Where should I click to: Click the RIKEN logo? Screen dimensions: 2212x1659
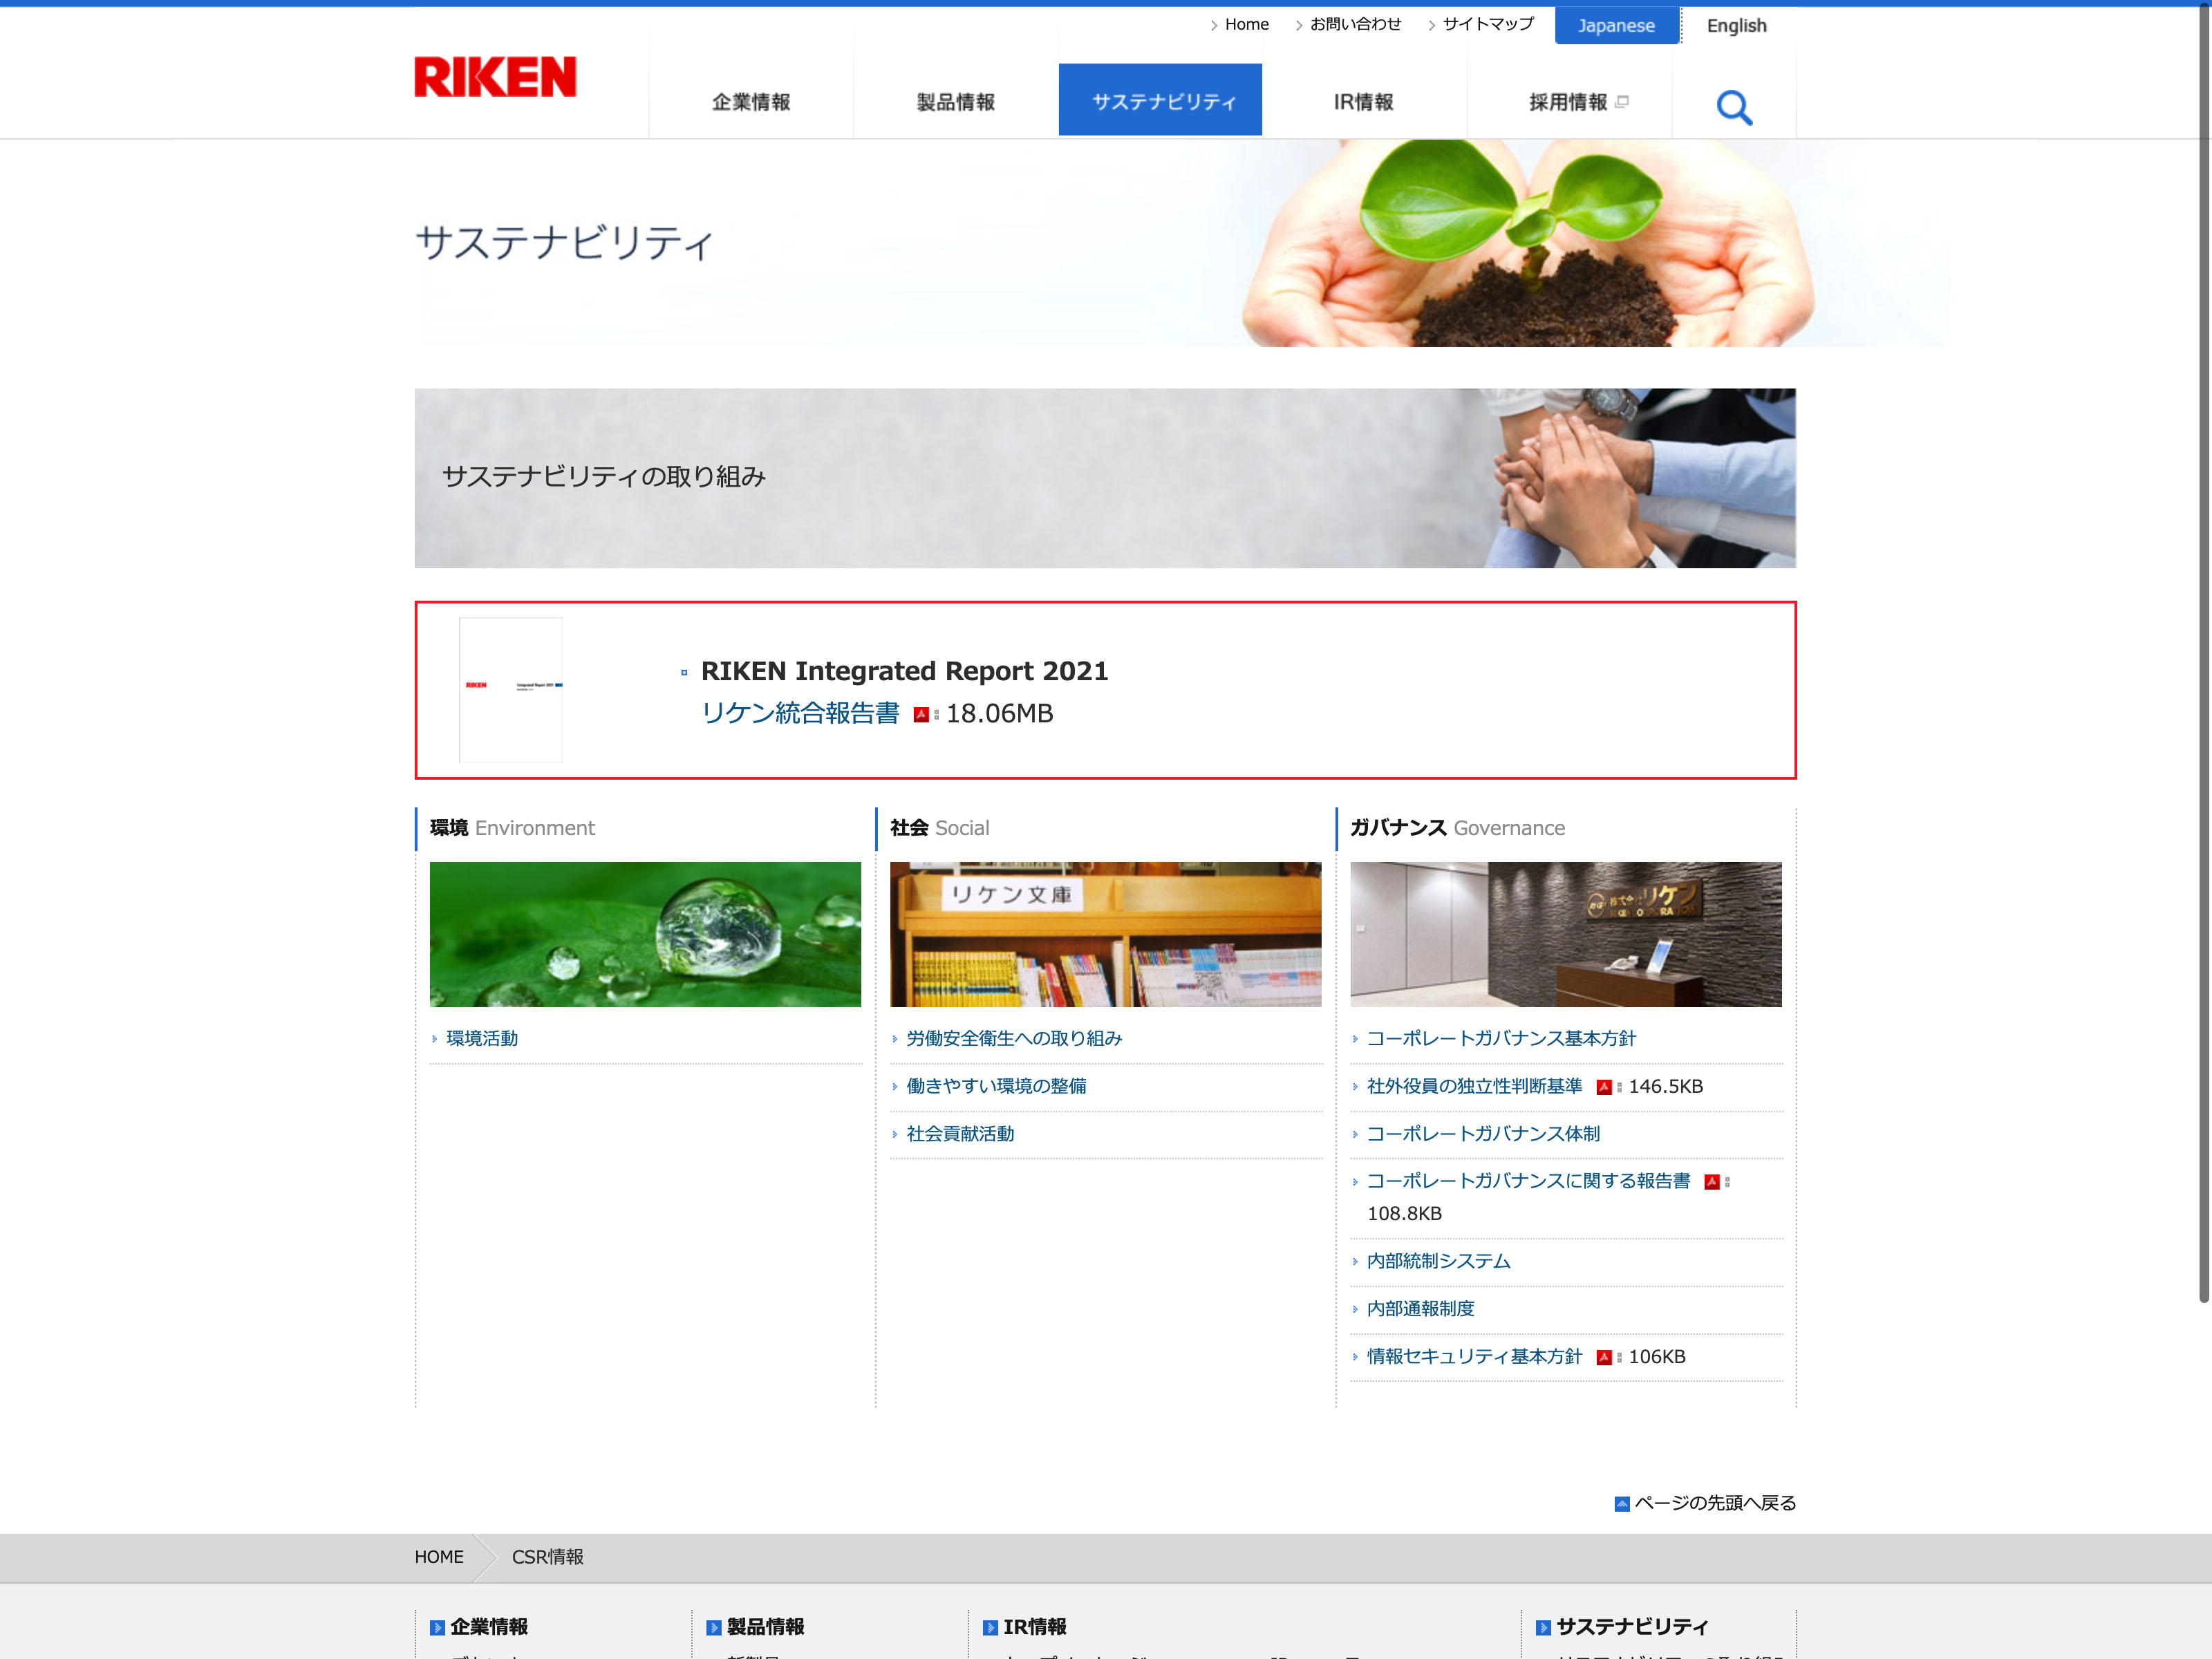[495, 77]
